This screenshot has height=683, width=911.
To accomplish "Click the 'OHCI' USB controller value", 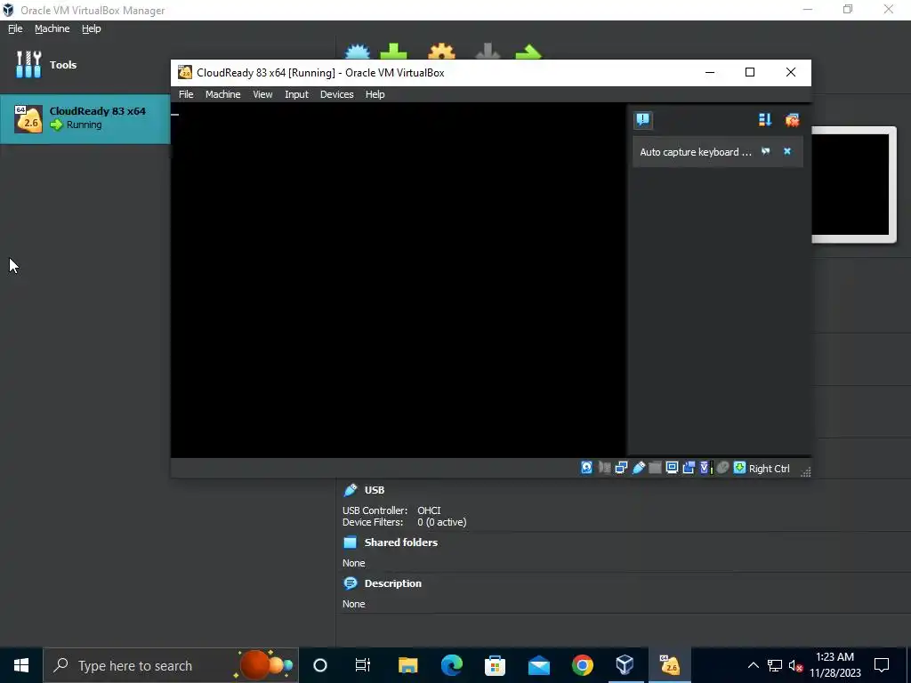I will pos(429,510).
